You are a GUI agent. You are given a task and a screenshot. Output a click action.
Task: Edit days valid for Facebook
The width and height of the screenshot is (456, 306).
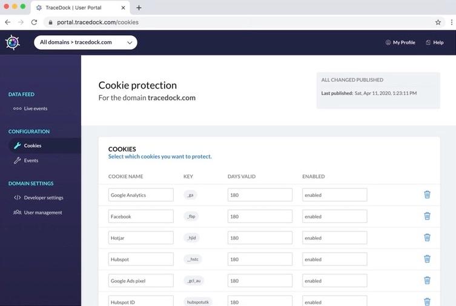coord(260,216)
